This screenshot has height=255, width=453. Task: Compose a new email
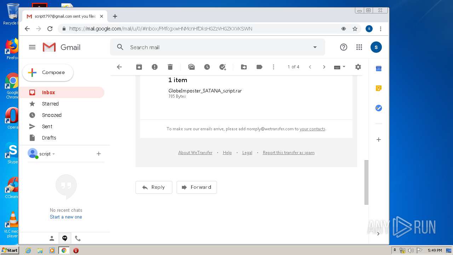[x=48, y=73]
